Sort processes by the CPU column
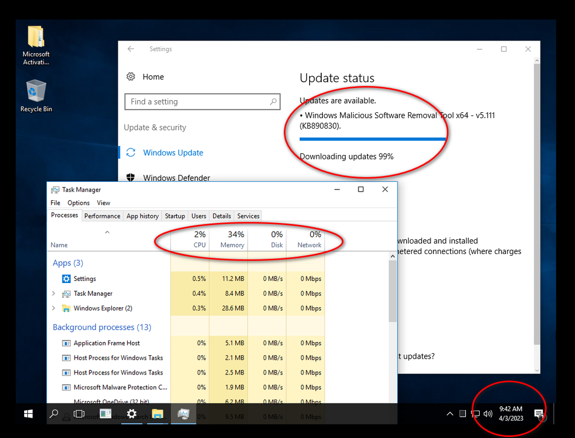 point(190,239)
